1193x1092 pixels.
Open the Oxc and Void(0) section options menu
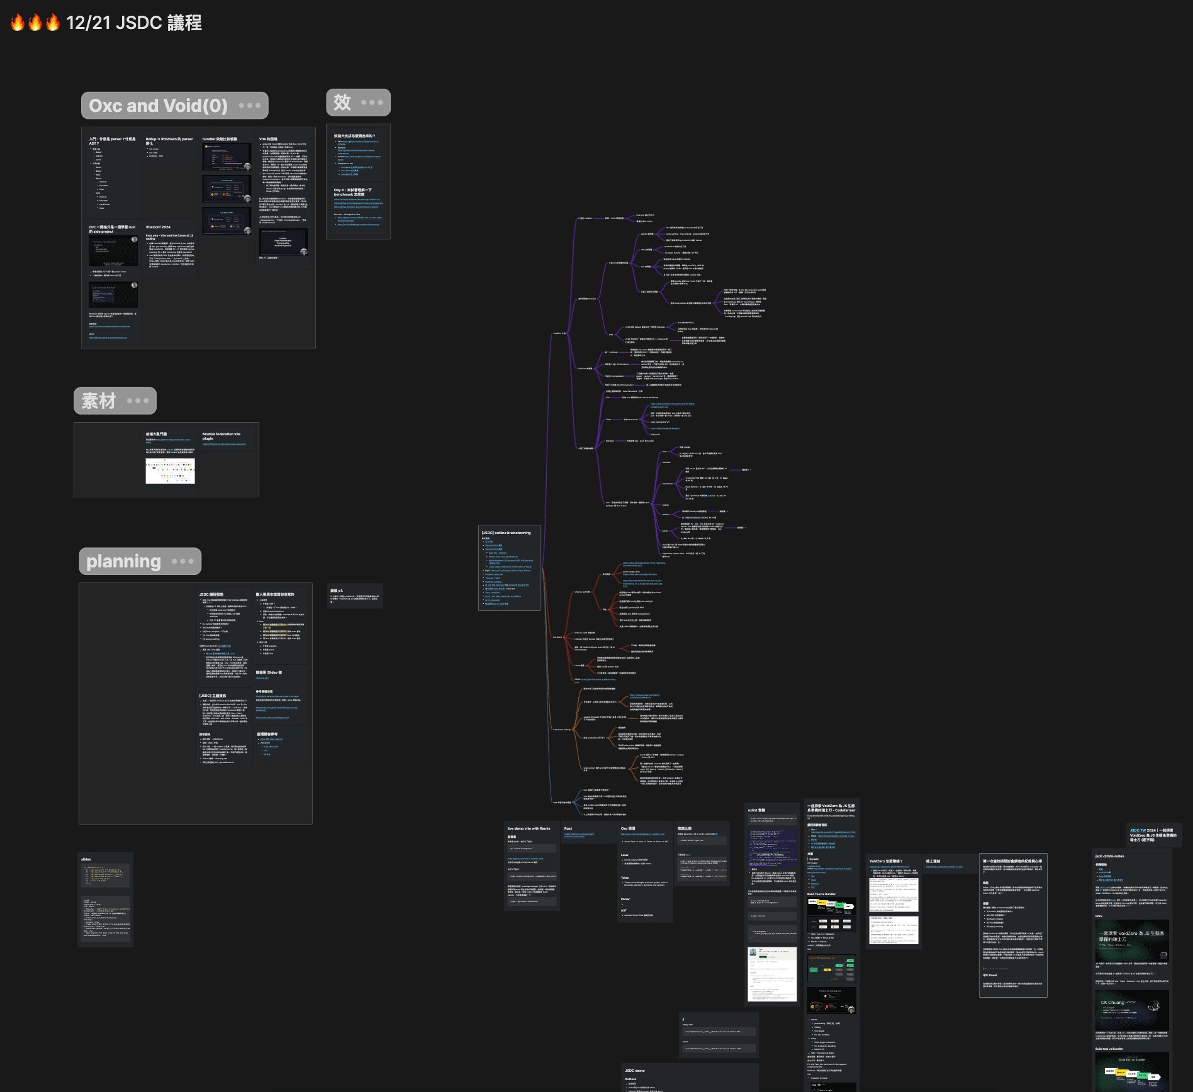(x=251, y=106)
